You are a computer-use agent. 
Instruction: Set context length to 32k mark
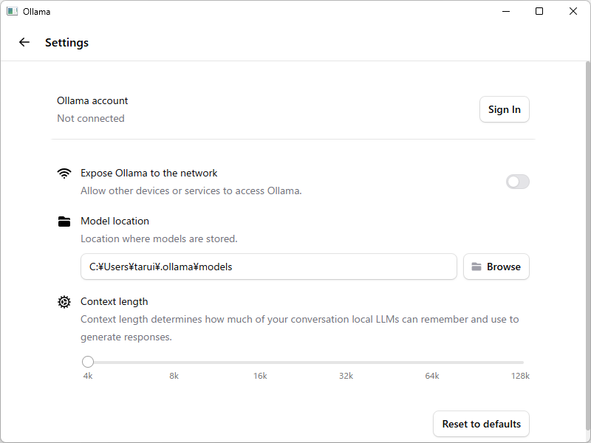pos(347,363)
